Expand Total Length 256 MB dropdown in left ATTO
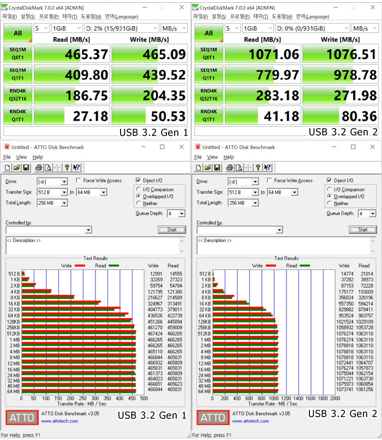The image size is (382, 440). [x=64, y=203]
